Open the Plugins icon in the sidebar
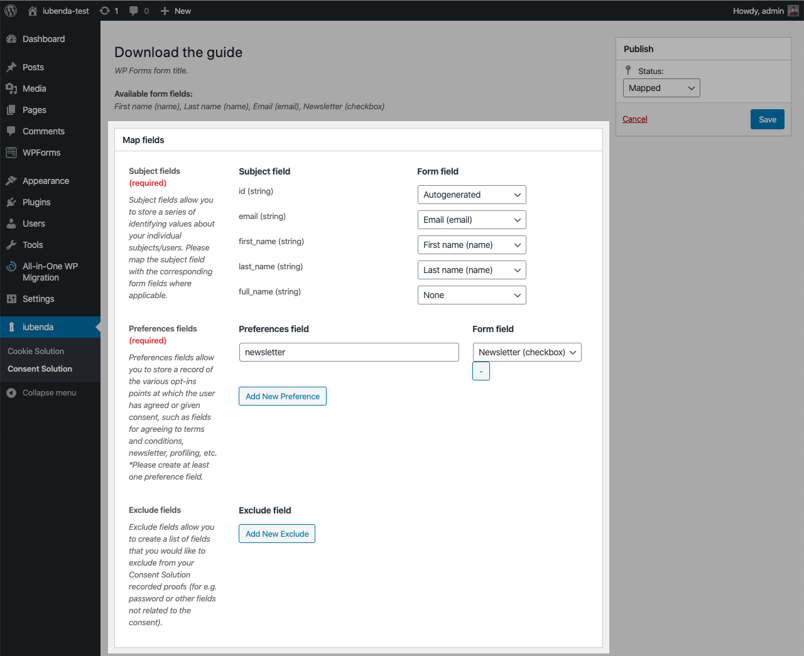This screenshot has height=656, width=804. (x=11, y=202)
